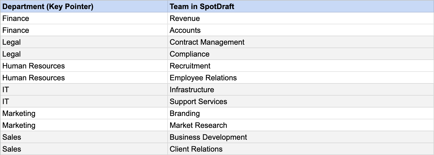Click the Market Research cell
The image size is (434, 155).
(x=198, y=125)
